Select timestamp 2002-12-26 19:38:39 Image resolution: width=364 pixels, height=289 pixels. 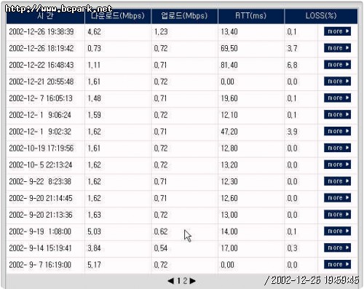click(x=41, y=32)
